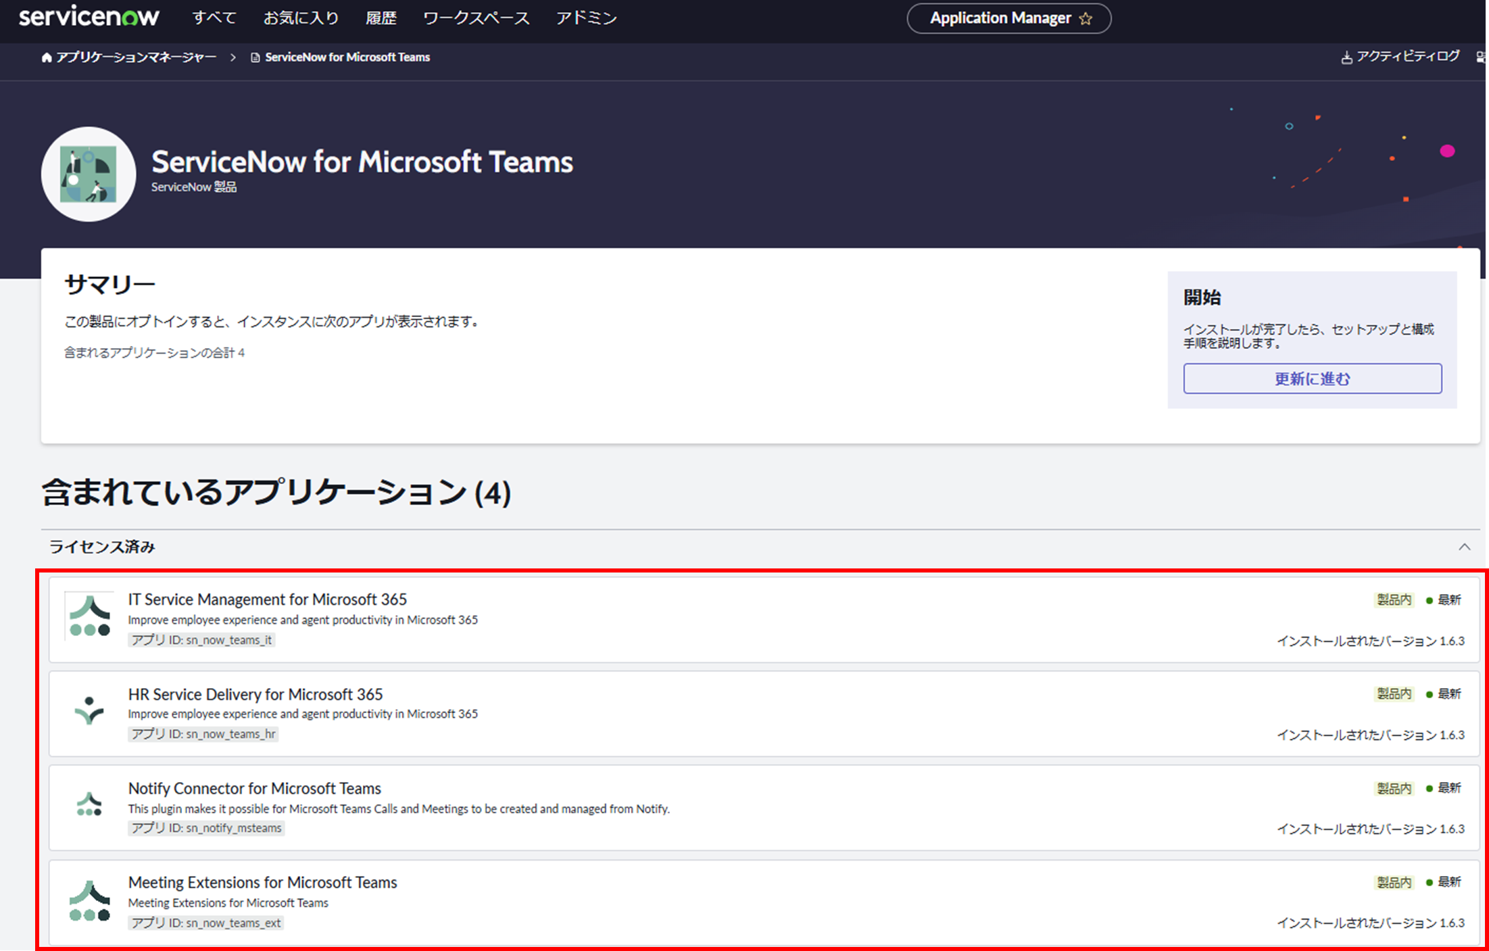
Task: Open the お気に入り menu
Action: [x=301, y=18]
